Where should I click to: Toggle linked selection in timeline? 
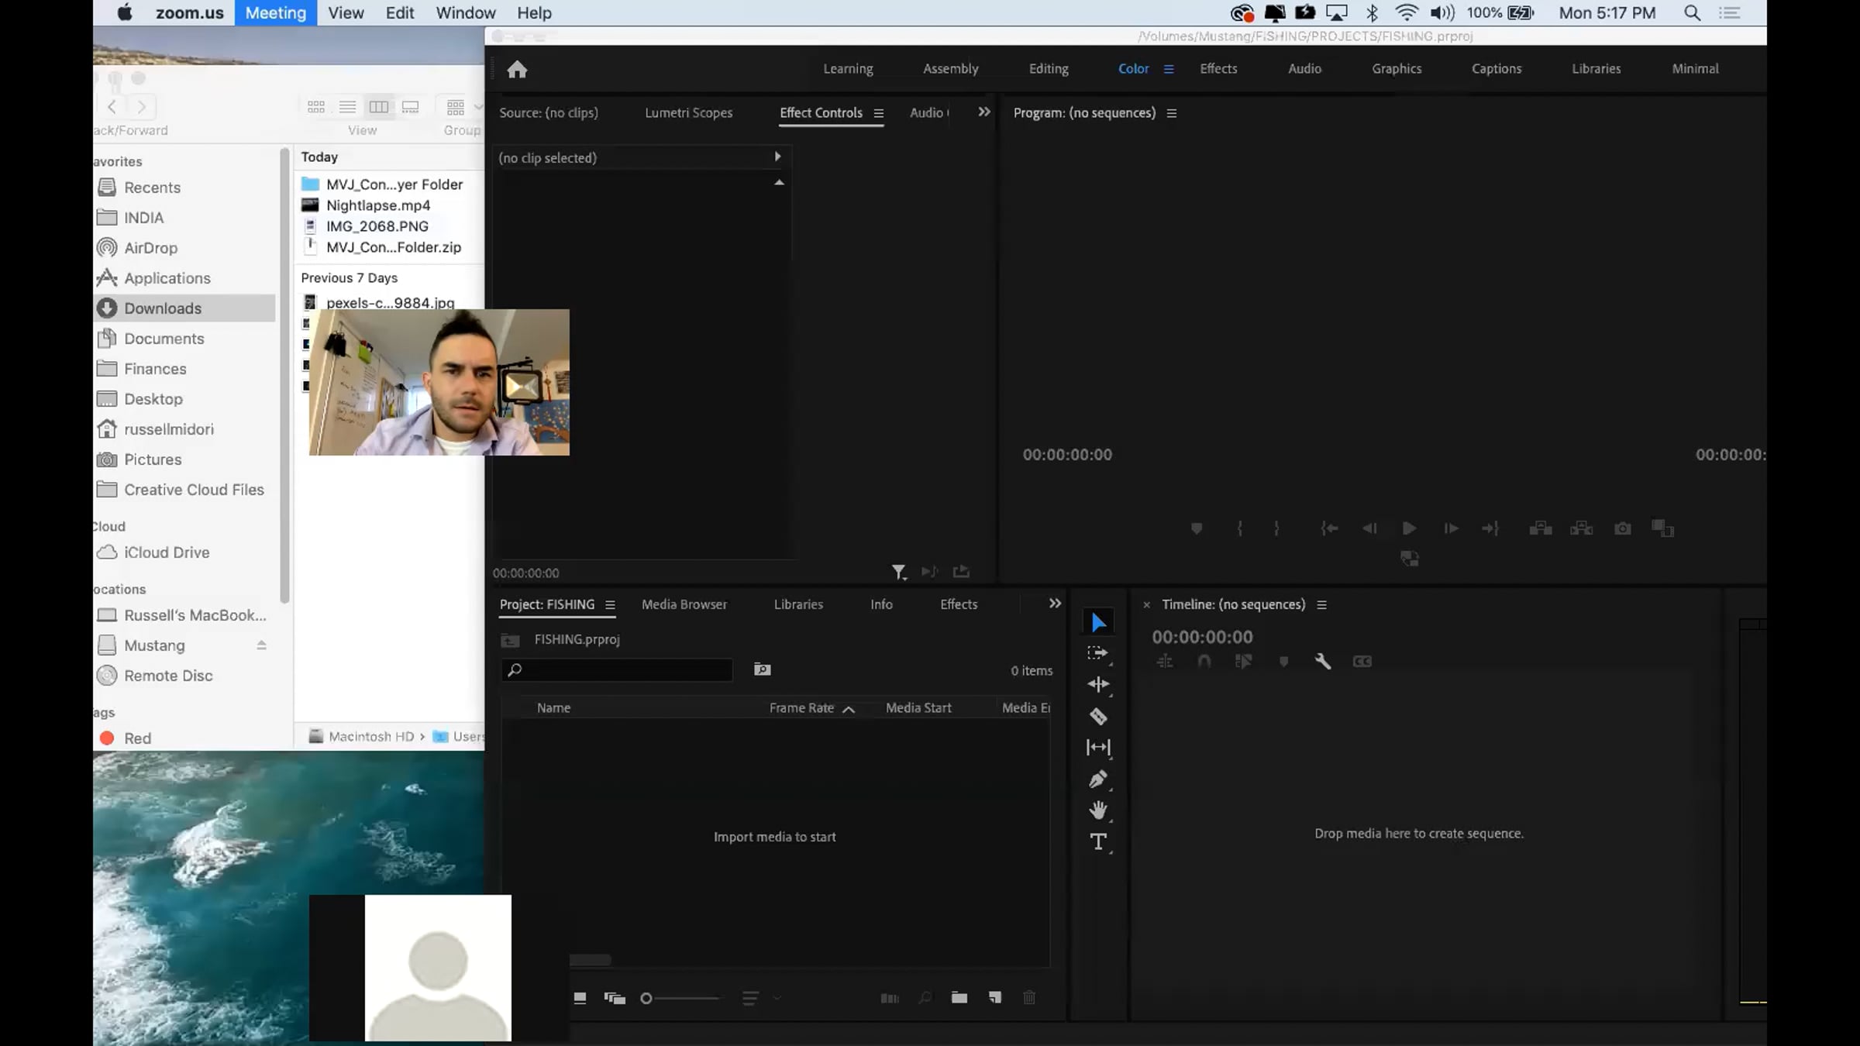point(1243,661)
